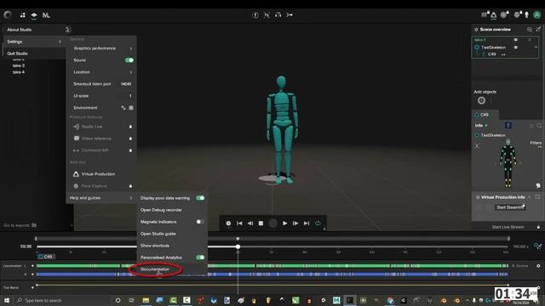Screen dimensions: 545x306
Task: Click the round record button
Action: 272,224
